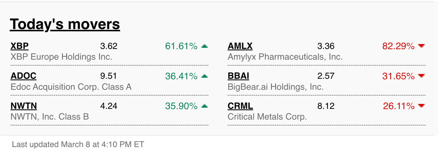Click the red down arrow beside CRML
Image resolution: width=439 pixels, height=157 pixels.
click(x=422, y=106)
